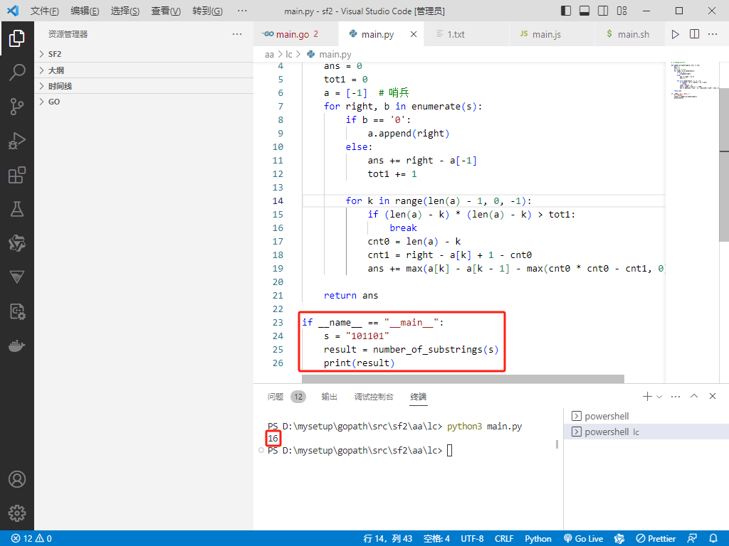Image resolution: width=729 pixels, height=546 pixels.
Task: Expand the 时间线 timeline section
Action: (x=144, y=86)
